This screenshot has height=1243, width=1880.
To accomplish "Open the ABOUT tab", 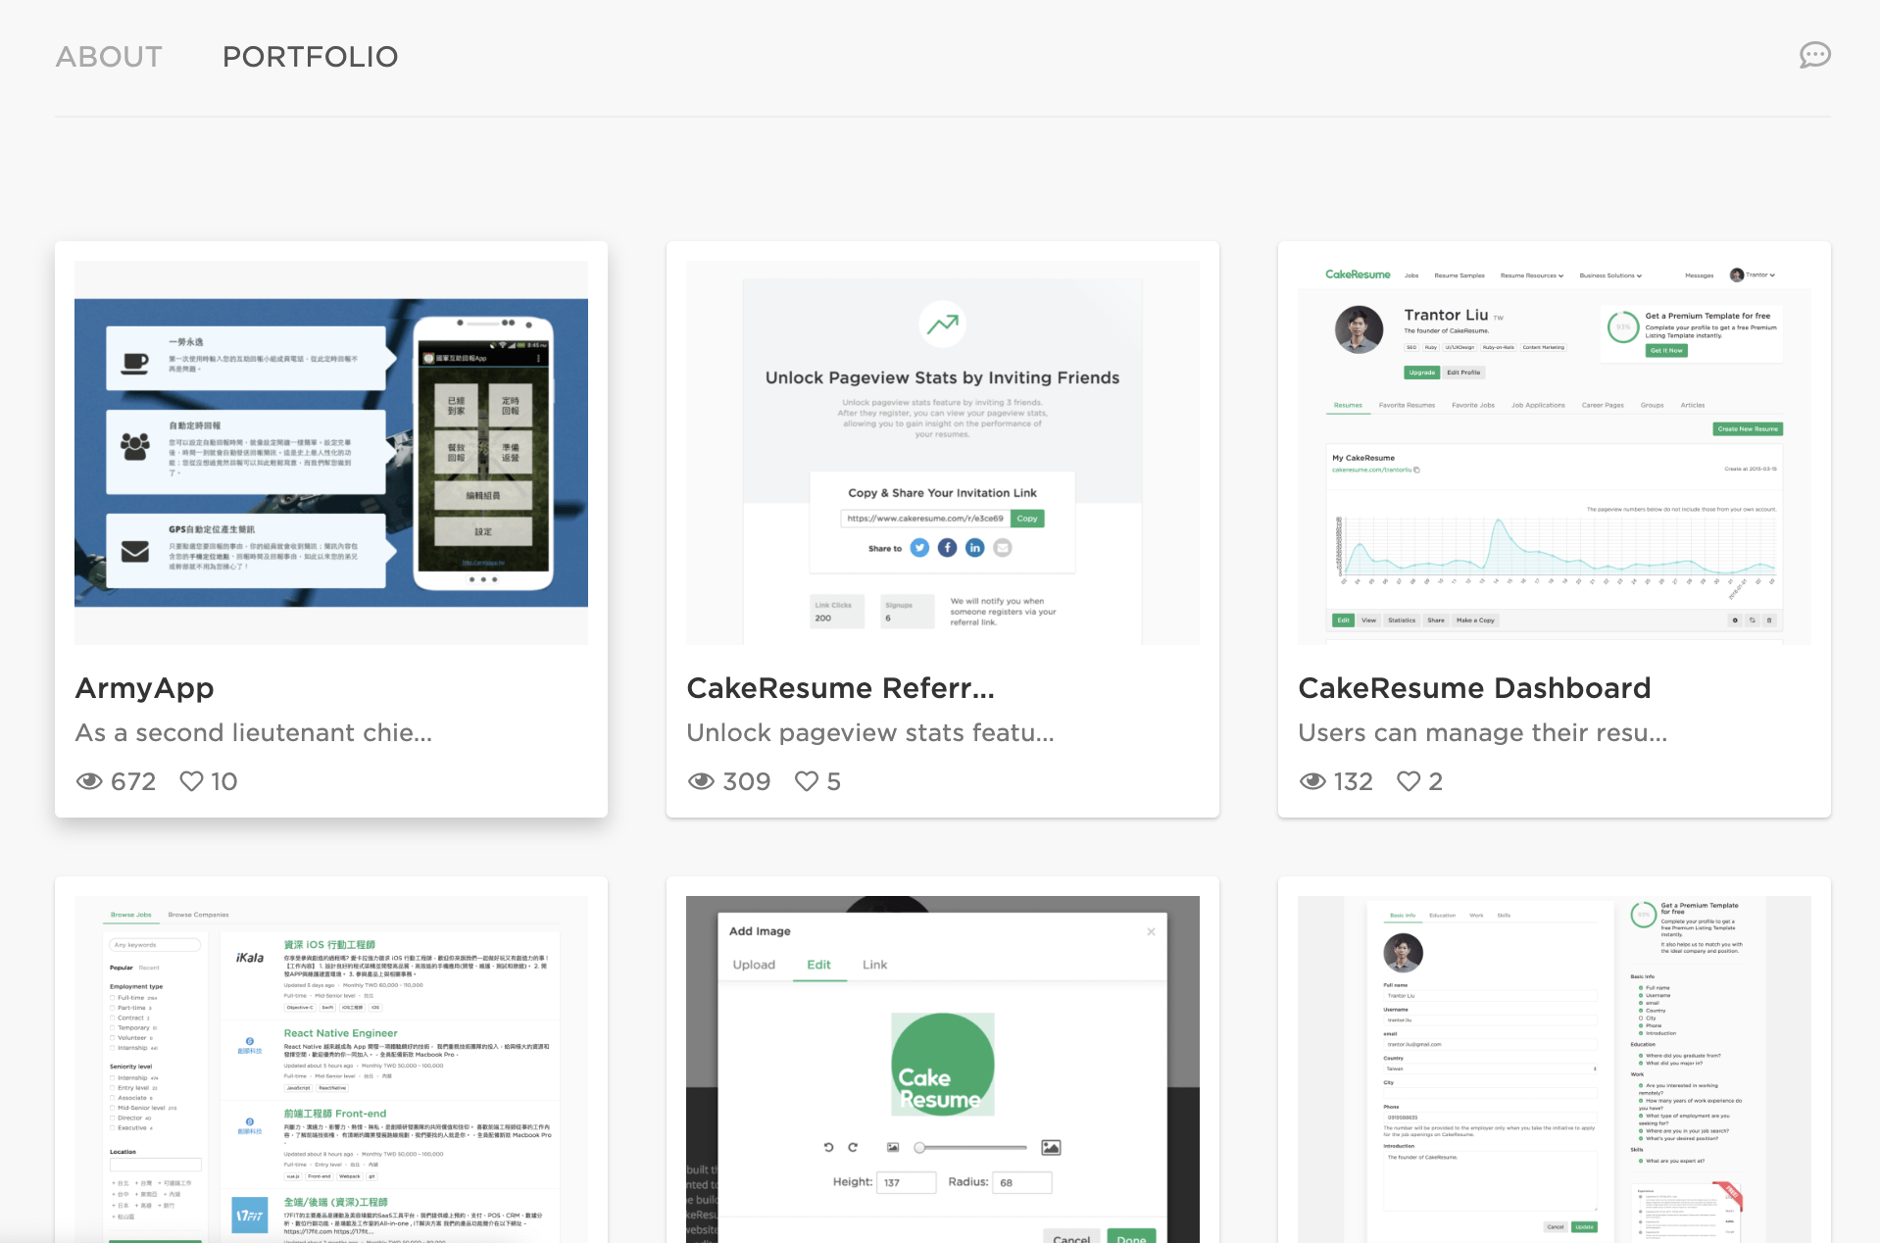I will tap(109, 57).
